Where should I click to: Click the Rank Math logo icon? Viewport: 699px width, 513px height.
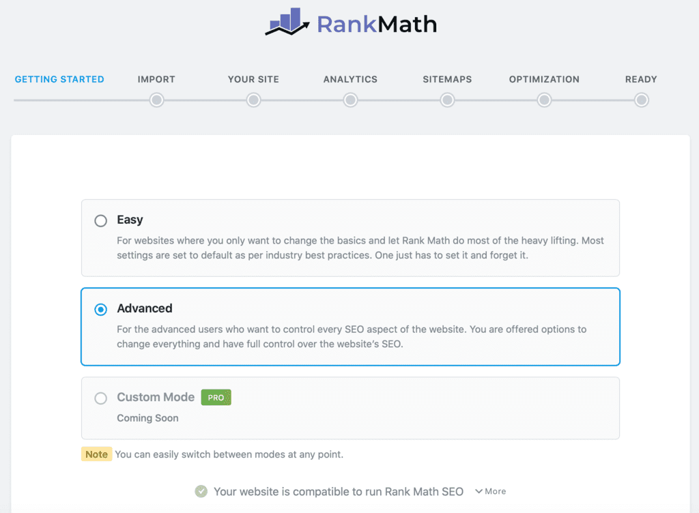click(285, 23)
